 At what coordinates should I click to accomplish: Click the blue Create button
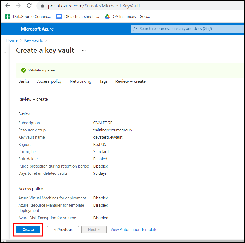point(28,230)
